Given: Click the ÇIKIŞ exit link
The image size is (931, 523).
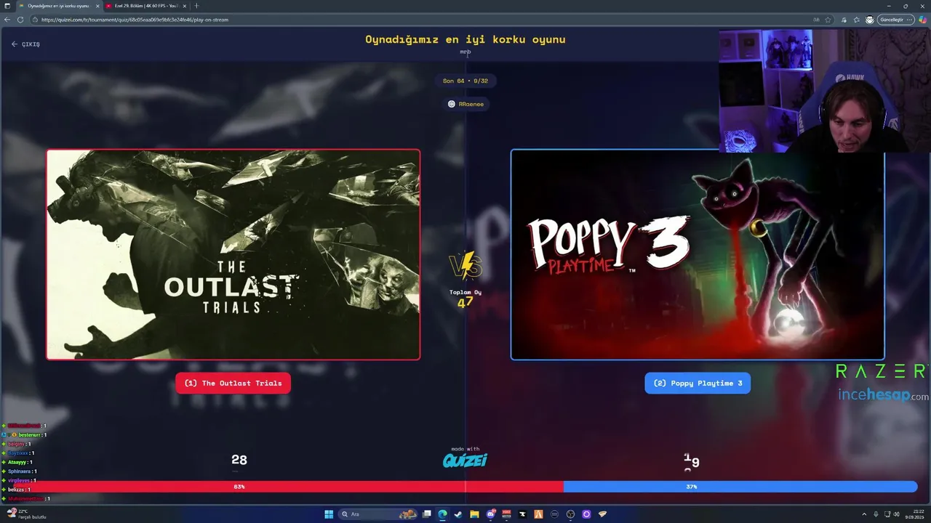Looking at the screenshot, I should click(25, 44).
